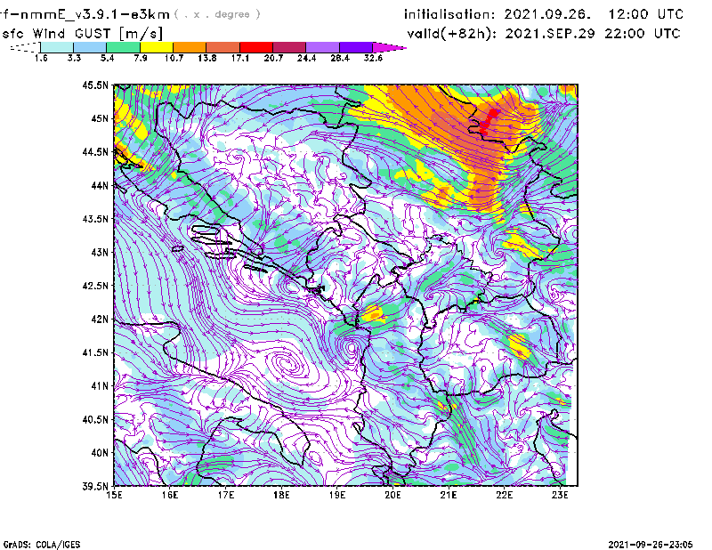Click the 21E longitude label

pyautogui.click(x=449, y=495)
